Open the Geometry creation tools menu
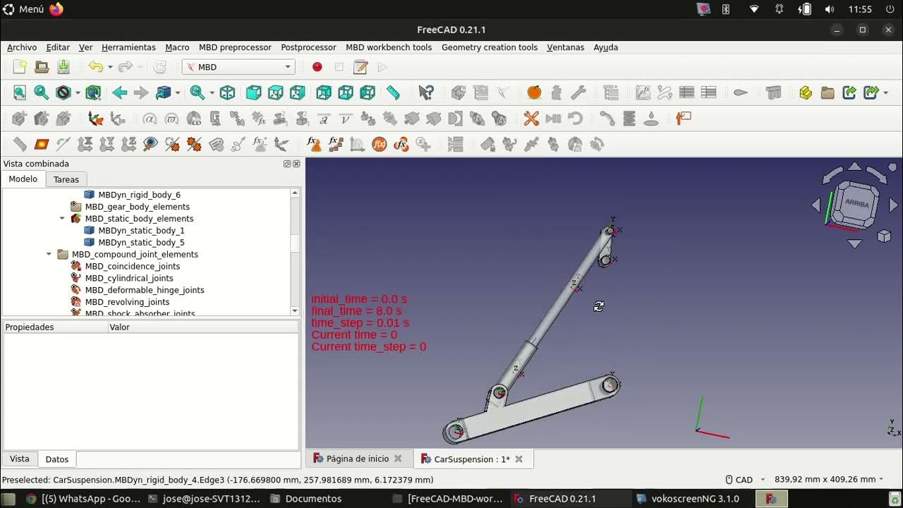903x508 pixels. 490,47
